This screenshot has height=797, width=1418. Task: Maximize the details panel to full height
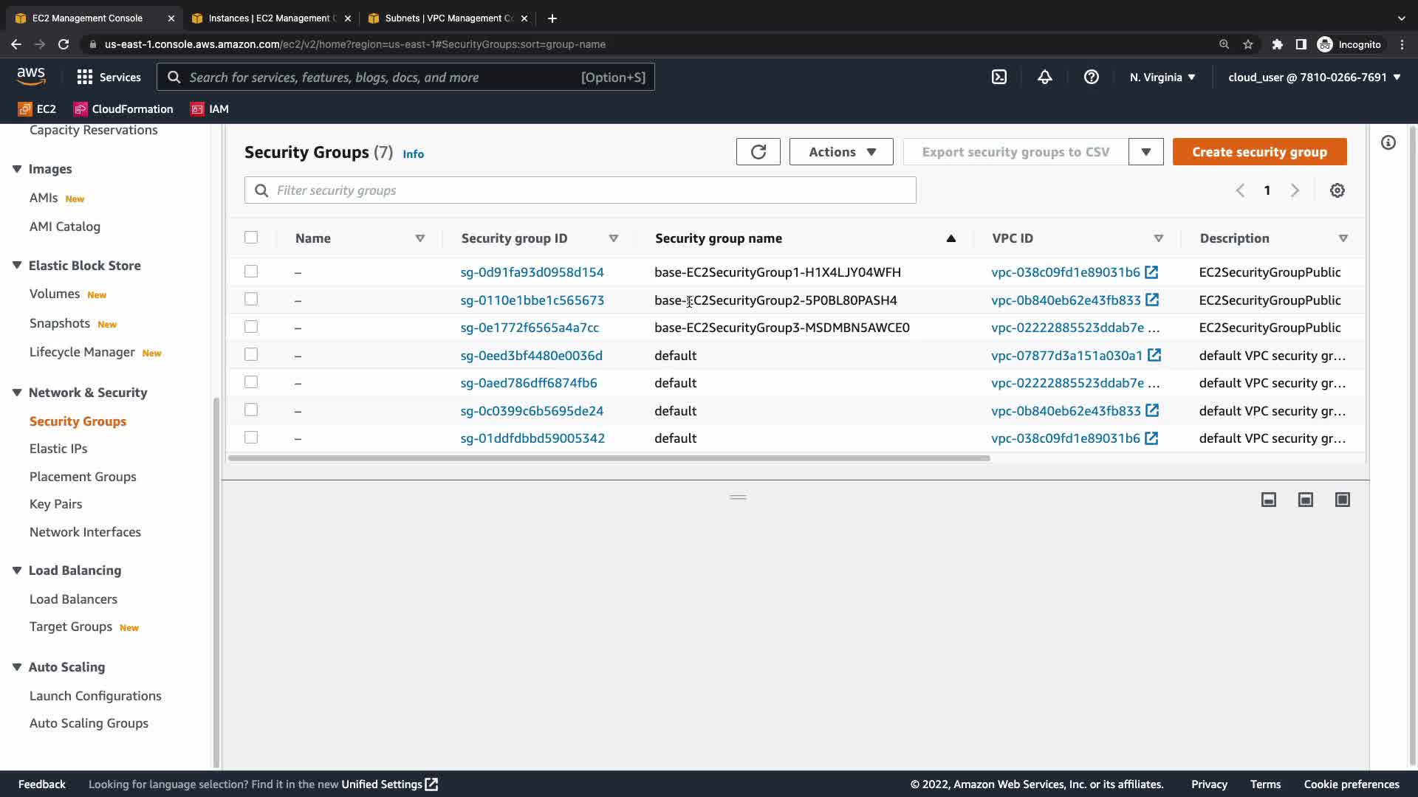coord(1342,500)
